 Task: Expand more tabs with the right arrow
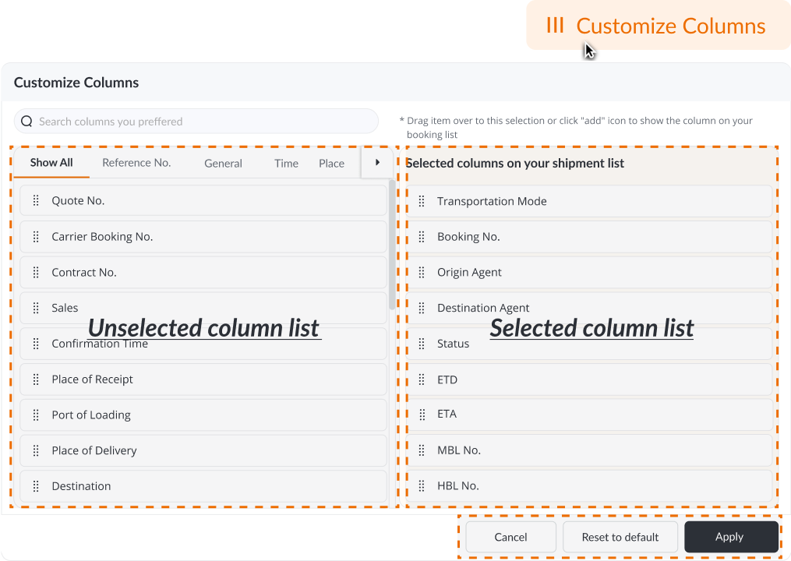pos(377,163)
